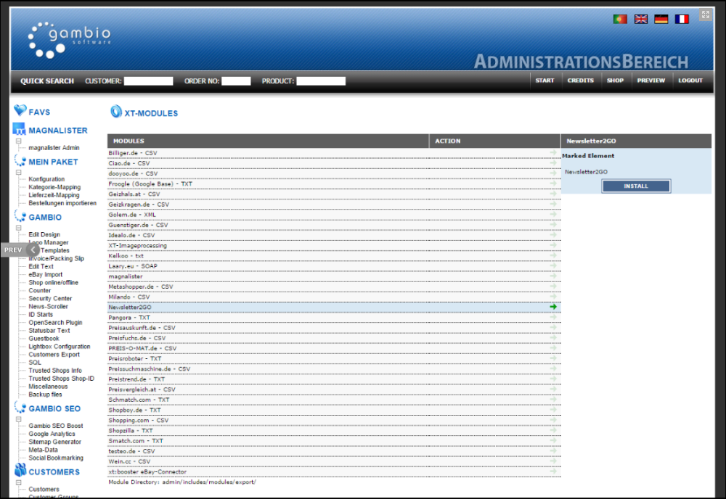Select the XT-Imageprocessing module row
The image size is (726, 499).
point(334,246)
